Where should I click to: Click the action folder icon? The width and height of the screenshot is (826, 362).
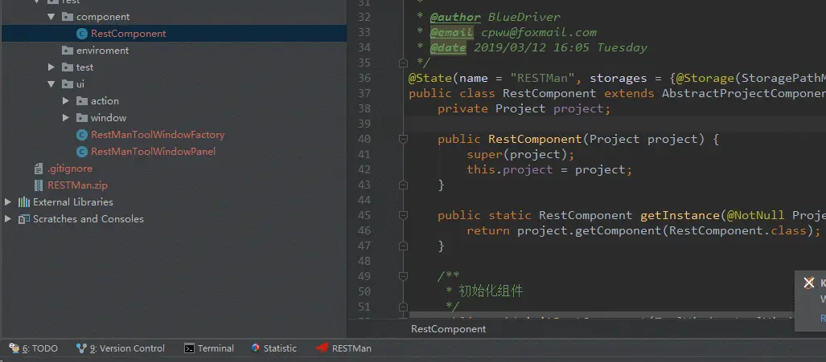[x=82, y=101]
